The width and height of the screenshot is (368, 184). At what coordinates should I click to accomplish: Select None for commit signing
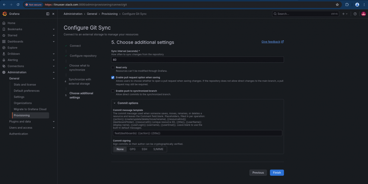pyautogui.click(x=120, y=149)
